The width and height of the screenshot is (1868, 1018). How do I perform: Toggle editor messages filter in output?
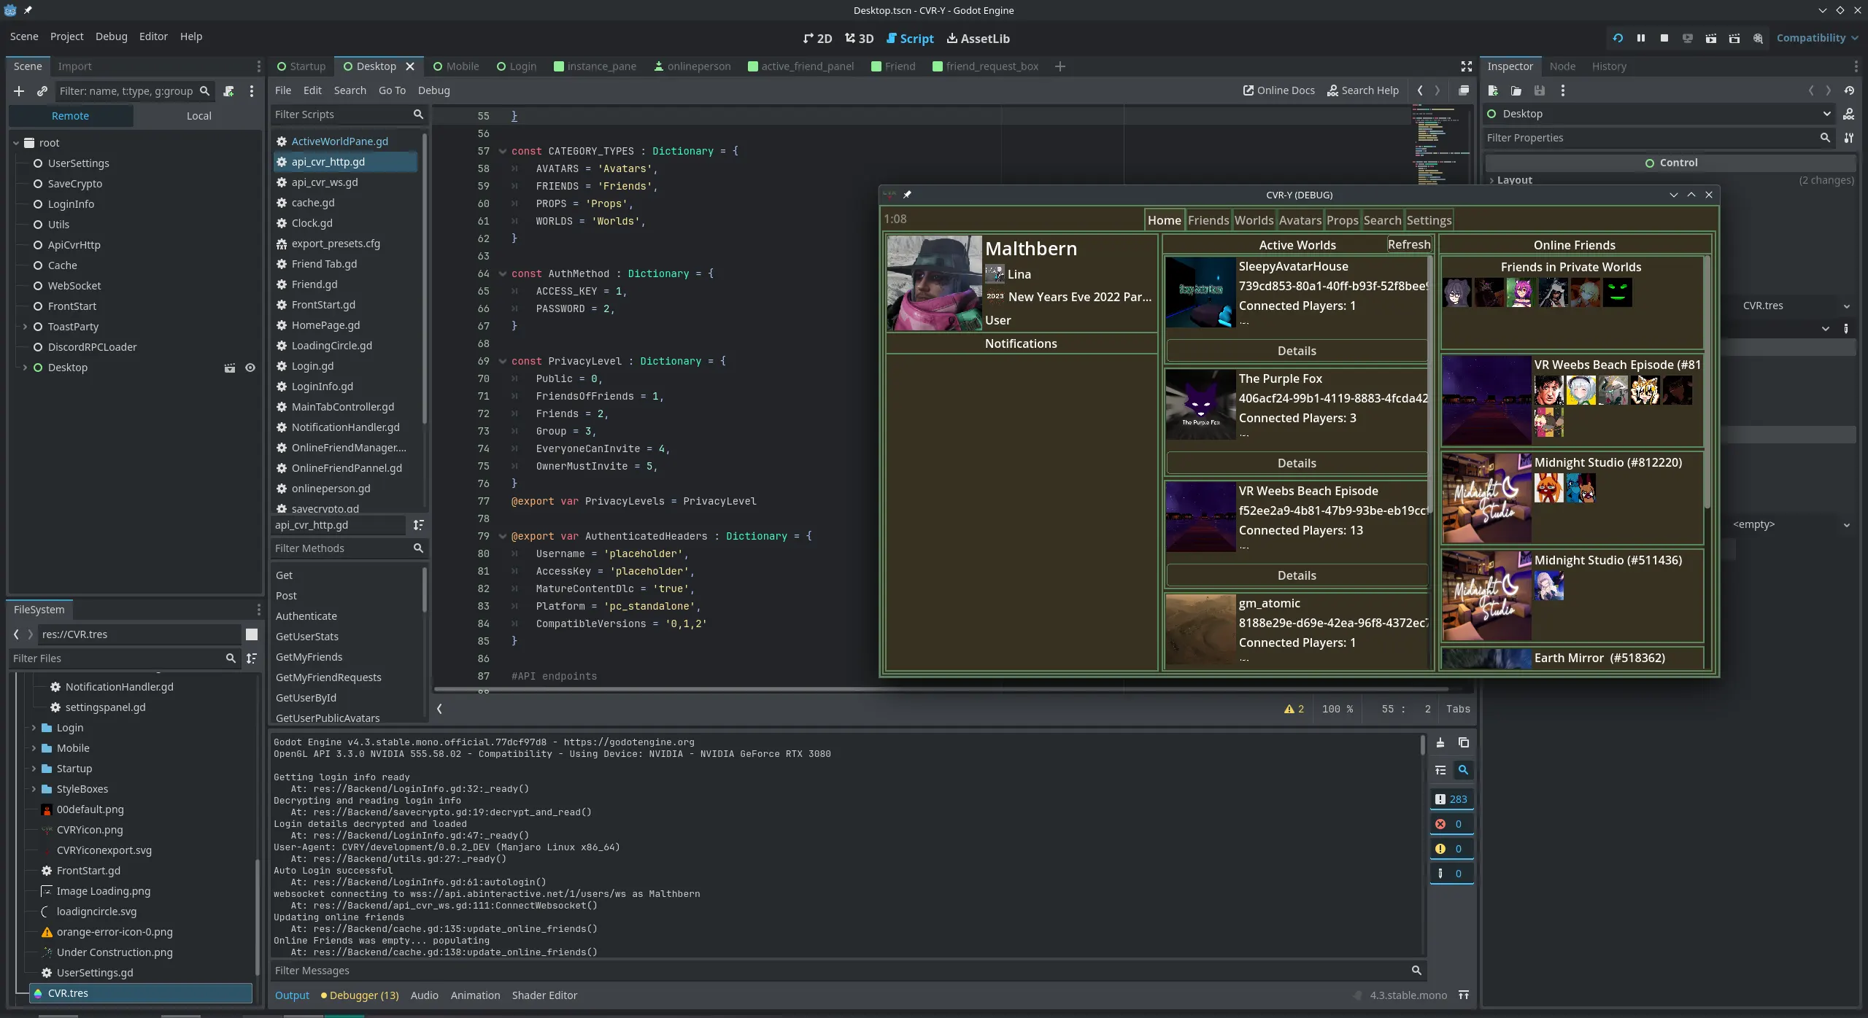coord(1451,874)
